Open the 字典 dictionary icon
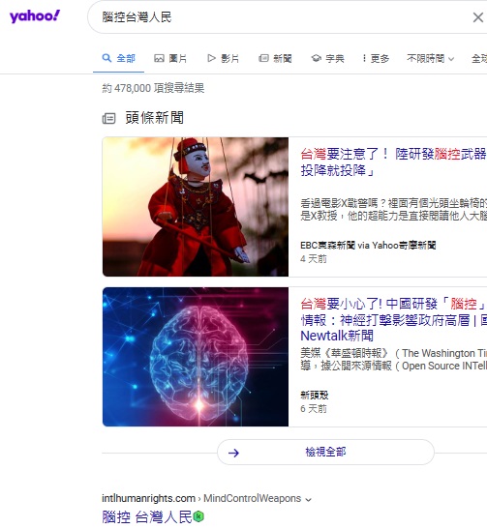The image size is (487, 529). click(316, 58)
